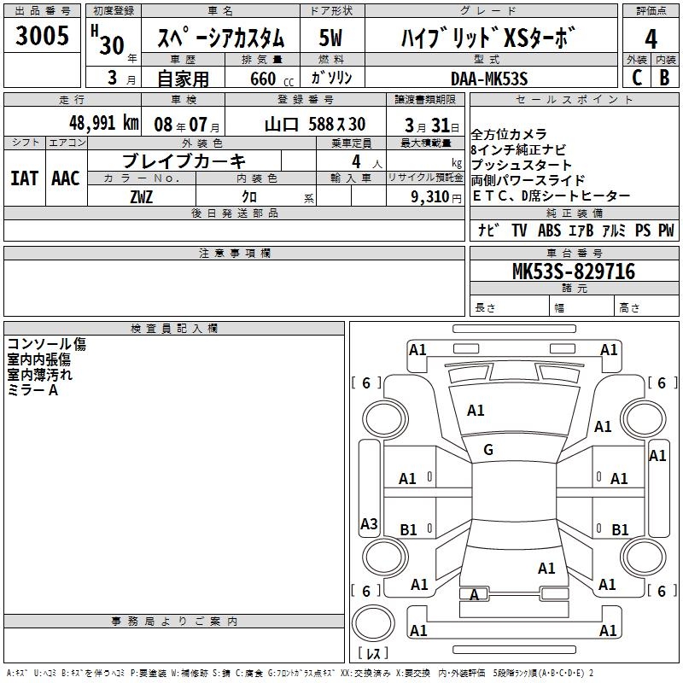
Task: Click the sales point プッシュスタート
Action: click(x=522, y=165)
